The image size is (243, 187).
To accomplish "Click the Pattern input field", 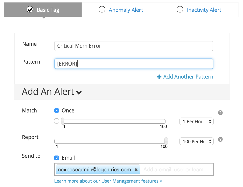I will pos(134,64).
